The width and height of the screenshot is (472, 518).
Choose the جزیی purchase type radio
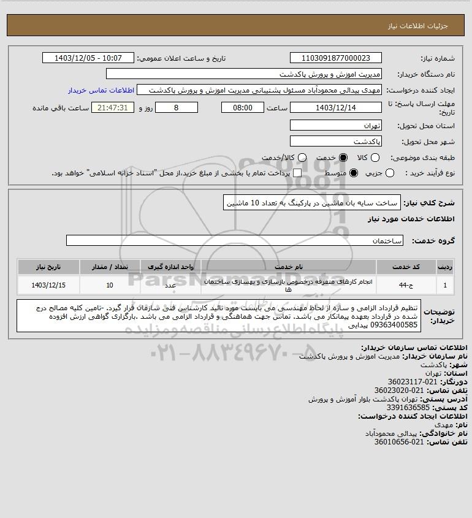pos(390,173)
